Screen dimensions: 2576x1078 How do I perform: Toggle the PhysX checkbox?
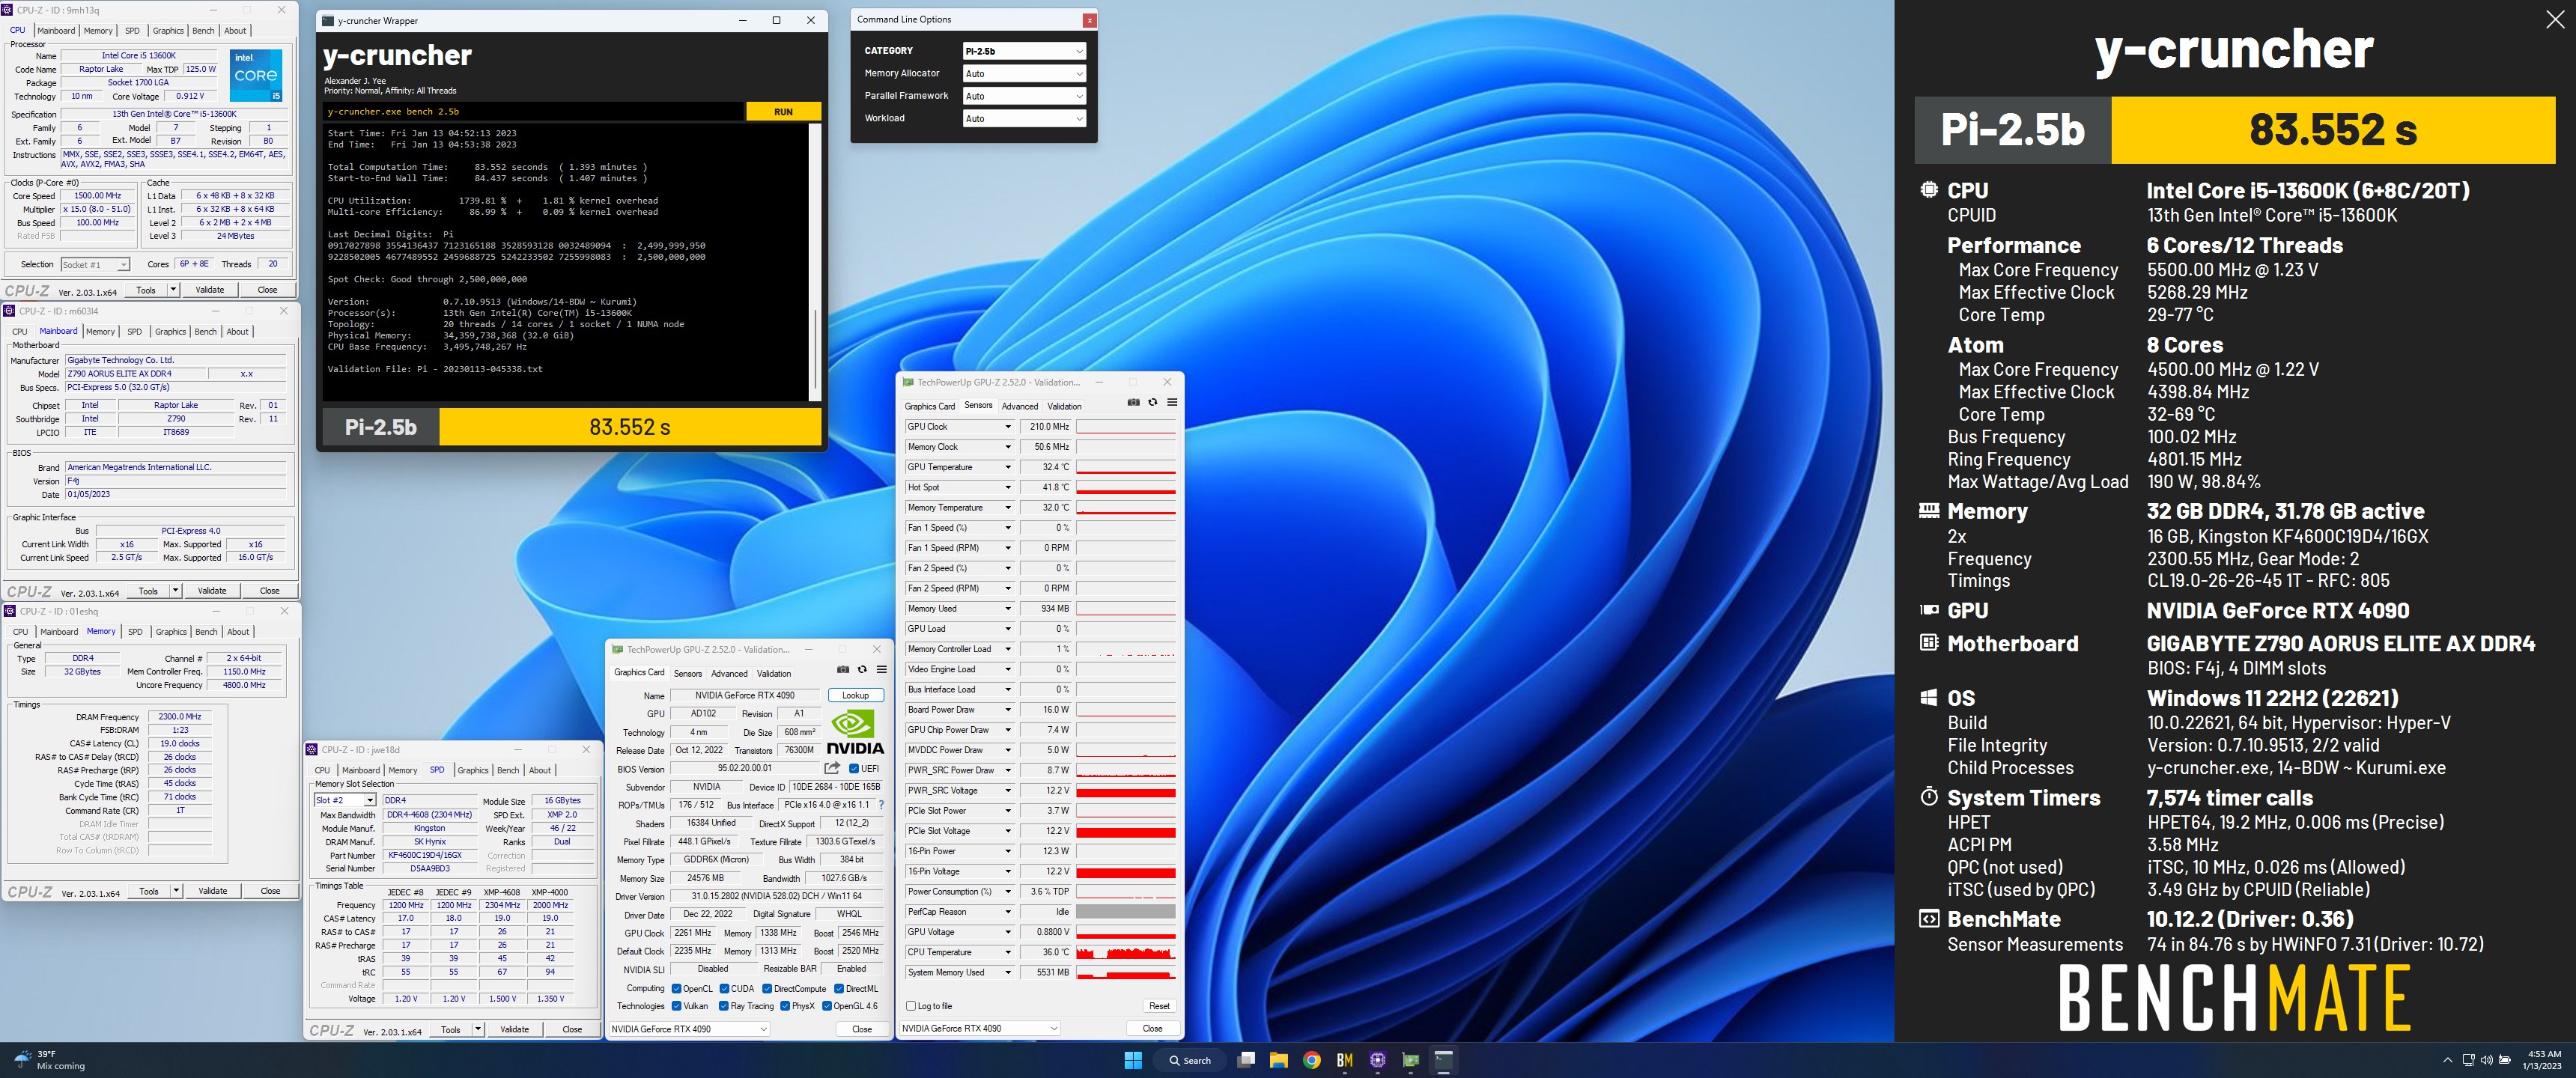785,1006
